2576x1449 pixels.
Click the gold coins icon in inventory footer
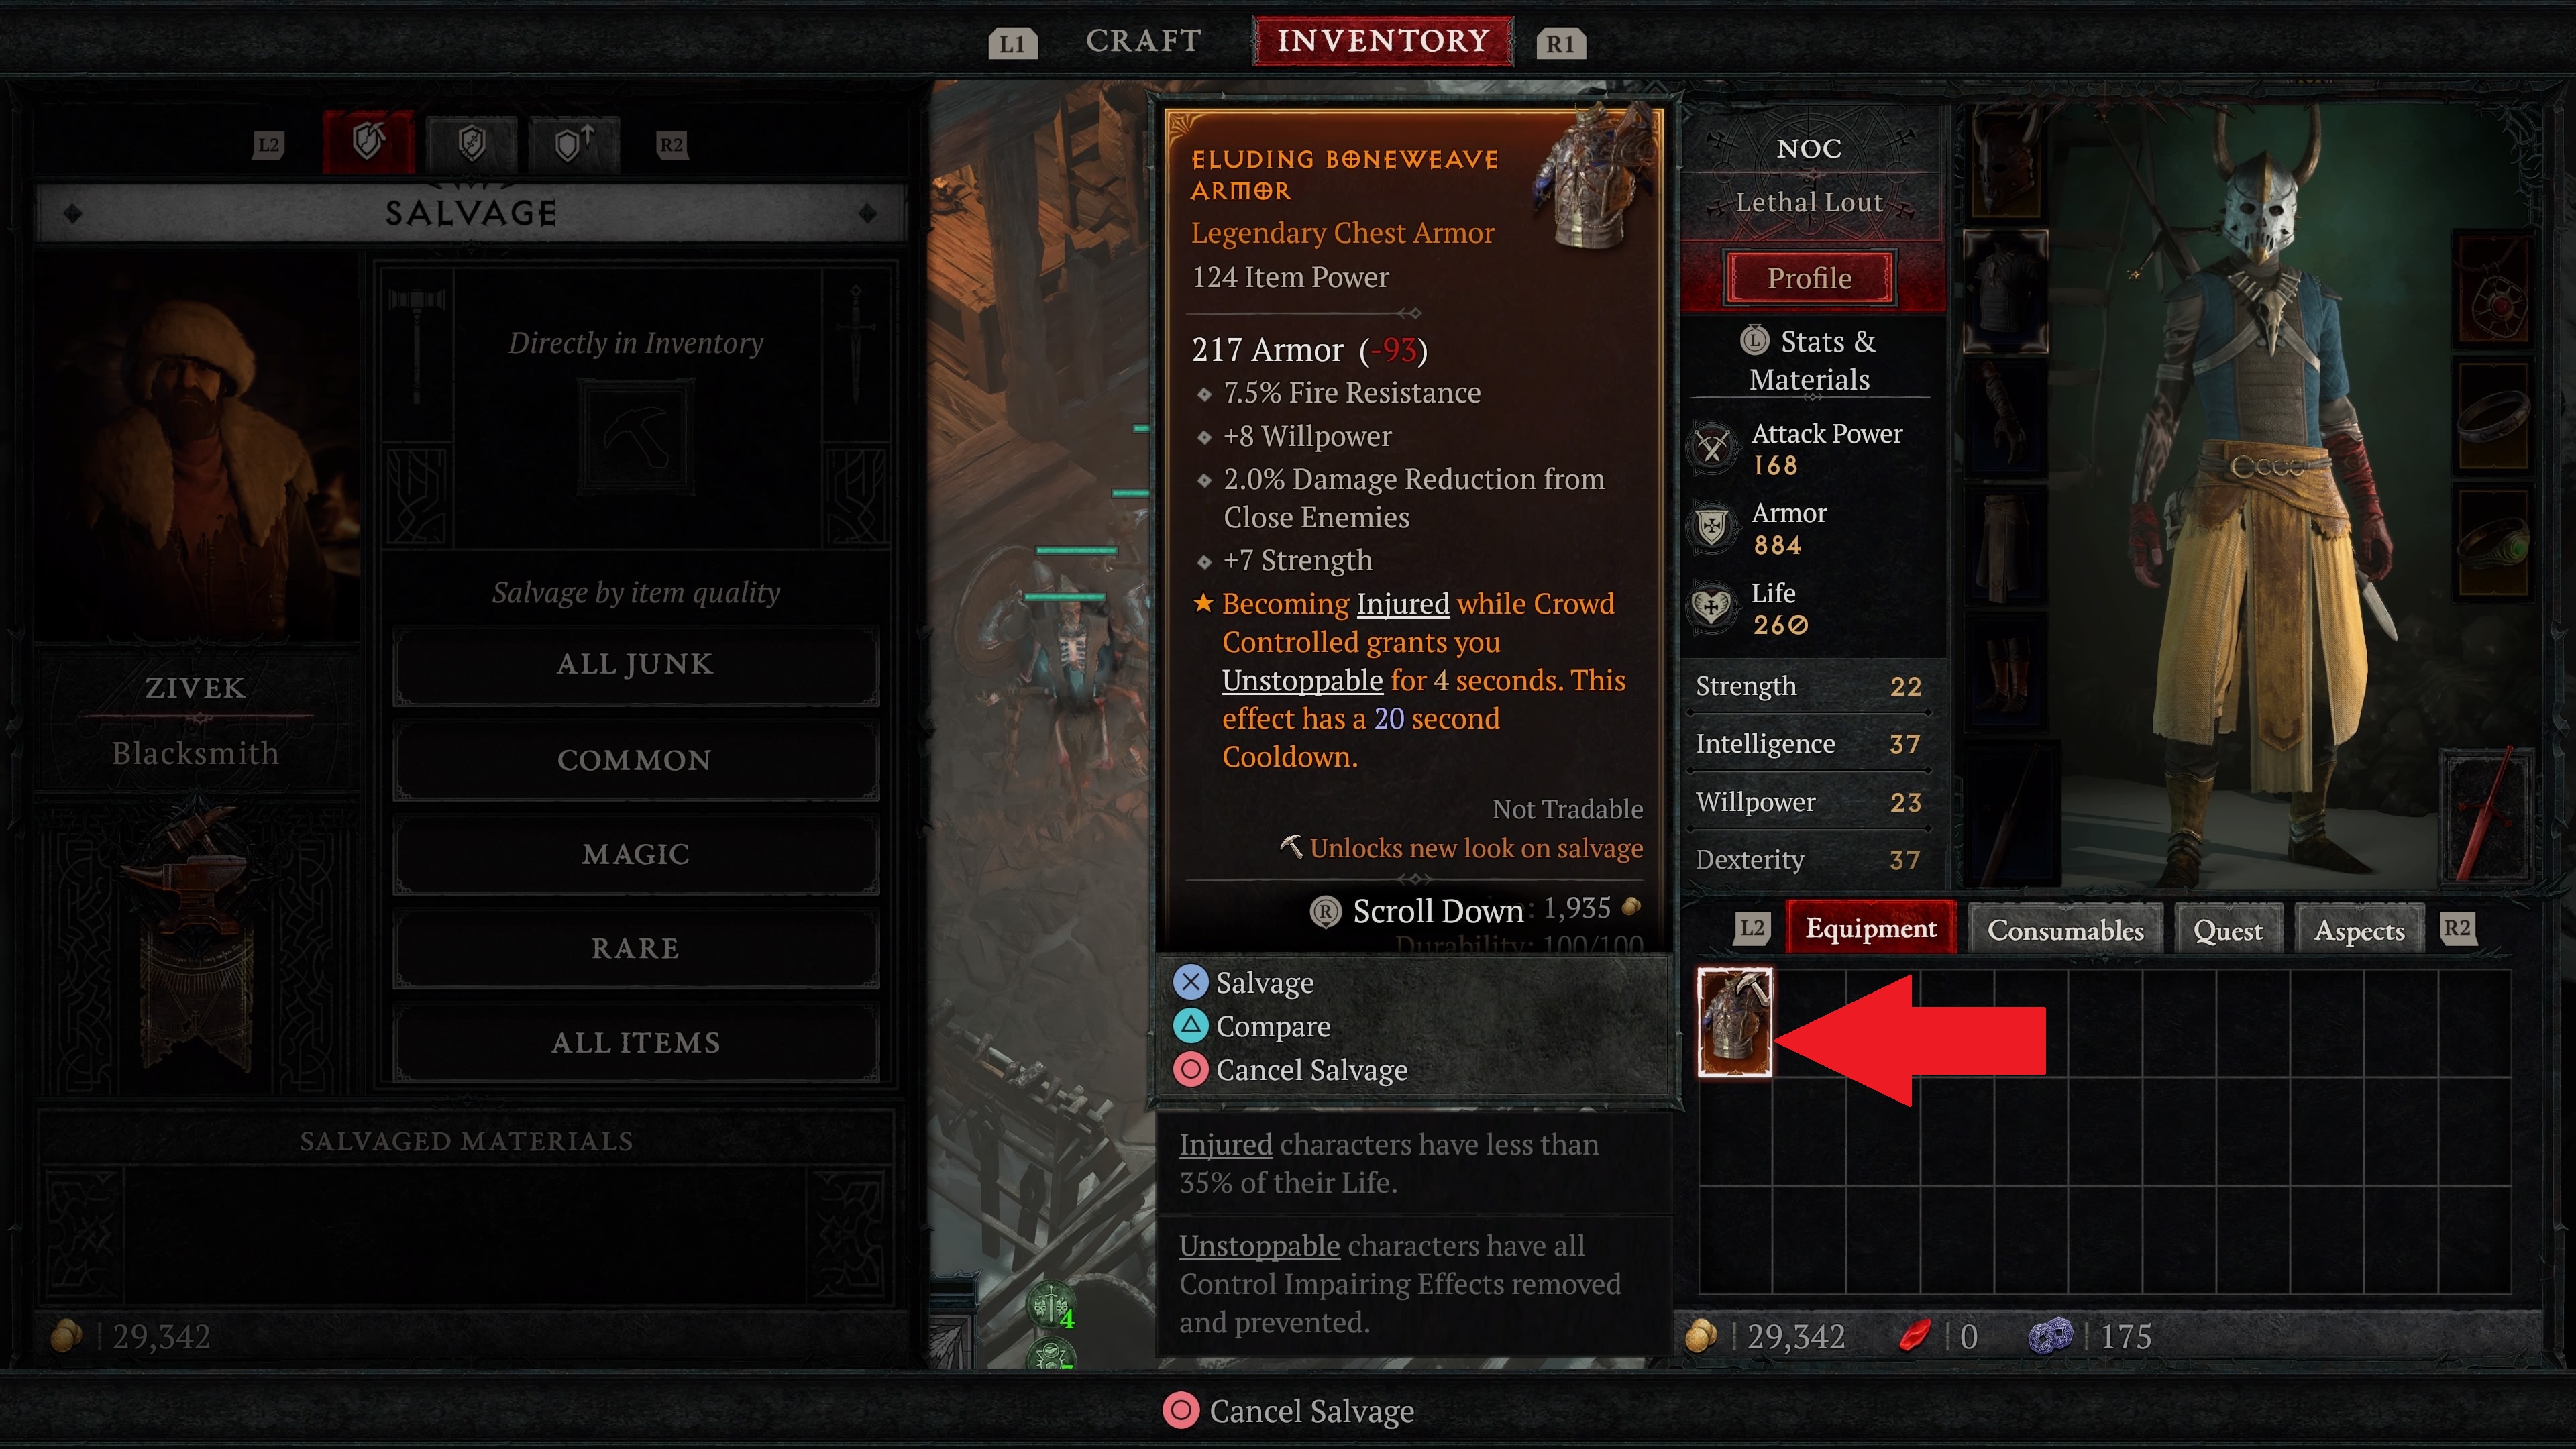pos(1701,1337)
